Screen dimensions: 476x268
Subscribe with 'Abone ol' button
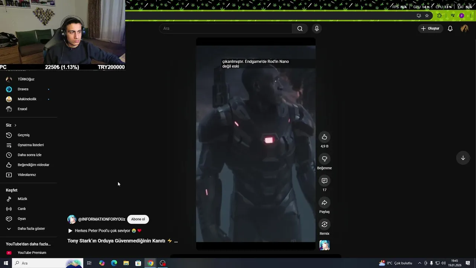click(x=138, y=219)
